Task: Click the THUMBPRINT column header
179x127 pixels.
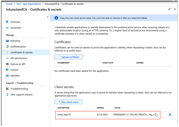Action: coord(63,63)
